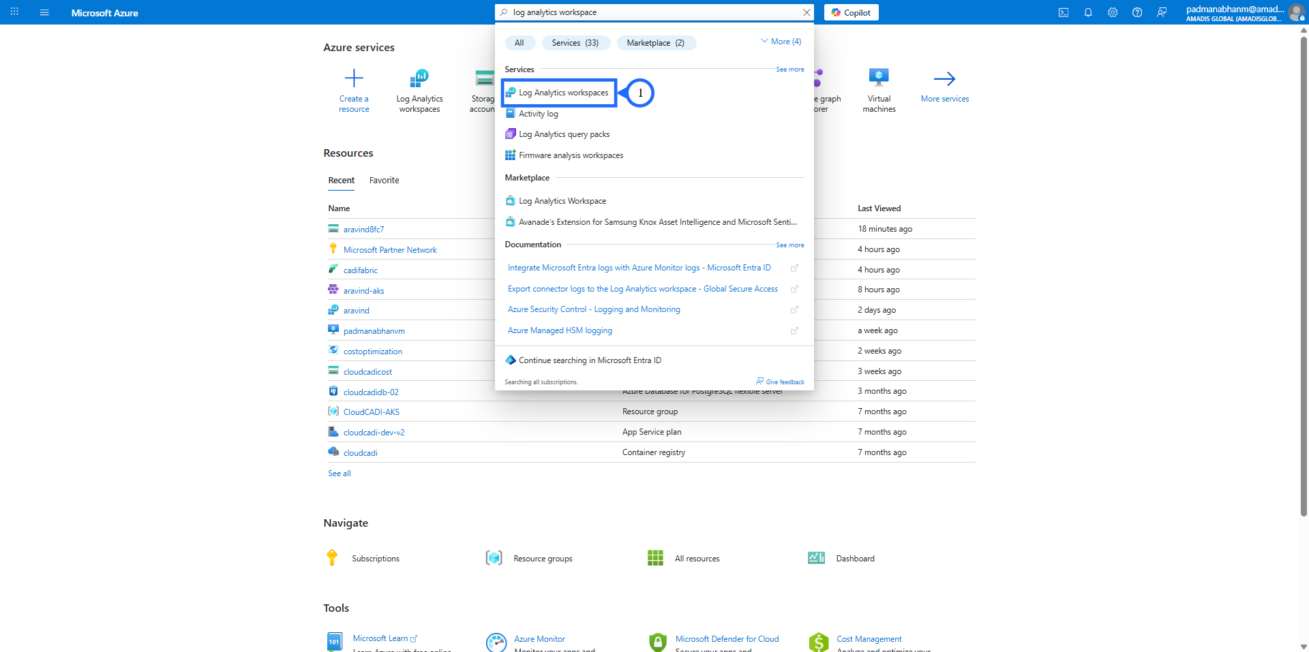Click the Create a resource plus icon
1309x652 pixels.
pyautogui.click(x=354, y=78)
